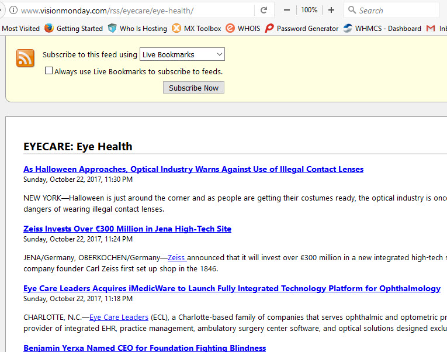Open the Getting Started Firefox bookmark
The width and height of the screenshot is (447, 352).
click(x=74, y=29)
